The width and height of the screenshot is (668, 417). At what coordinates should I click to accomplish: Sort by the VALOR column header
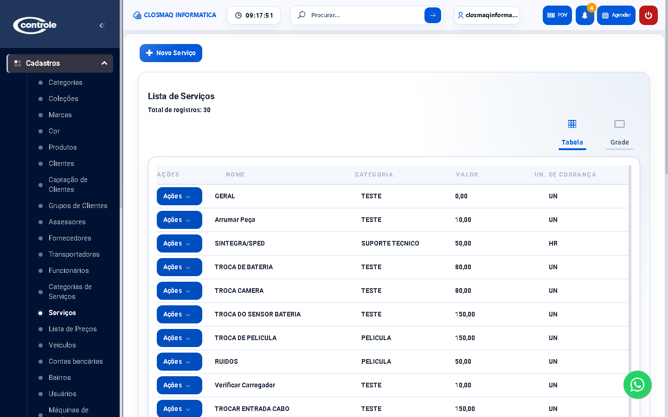(467, 175)
